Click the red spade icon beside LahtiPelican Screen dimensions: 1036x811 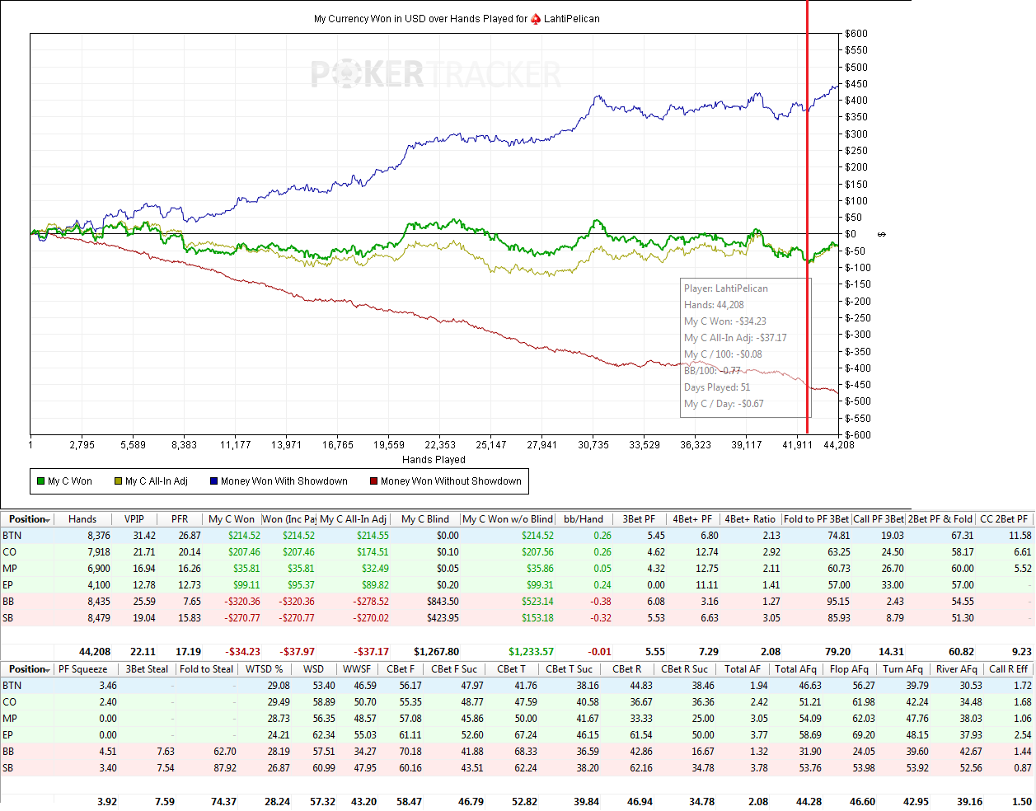click(536, 18)
